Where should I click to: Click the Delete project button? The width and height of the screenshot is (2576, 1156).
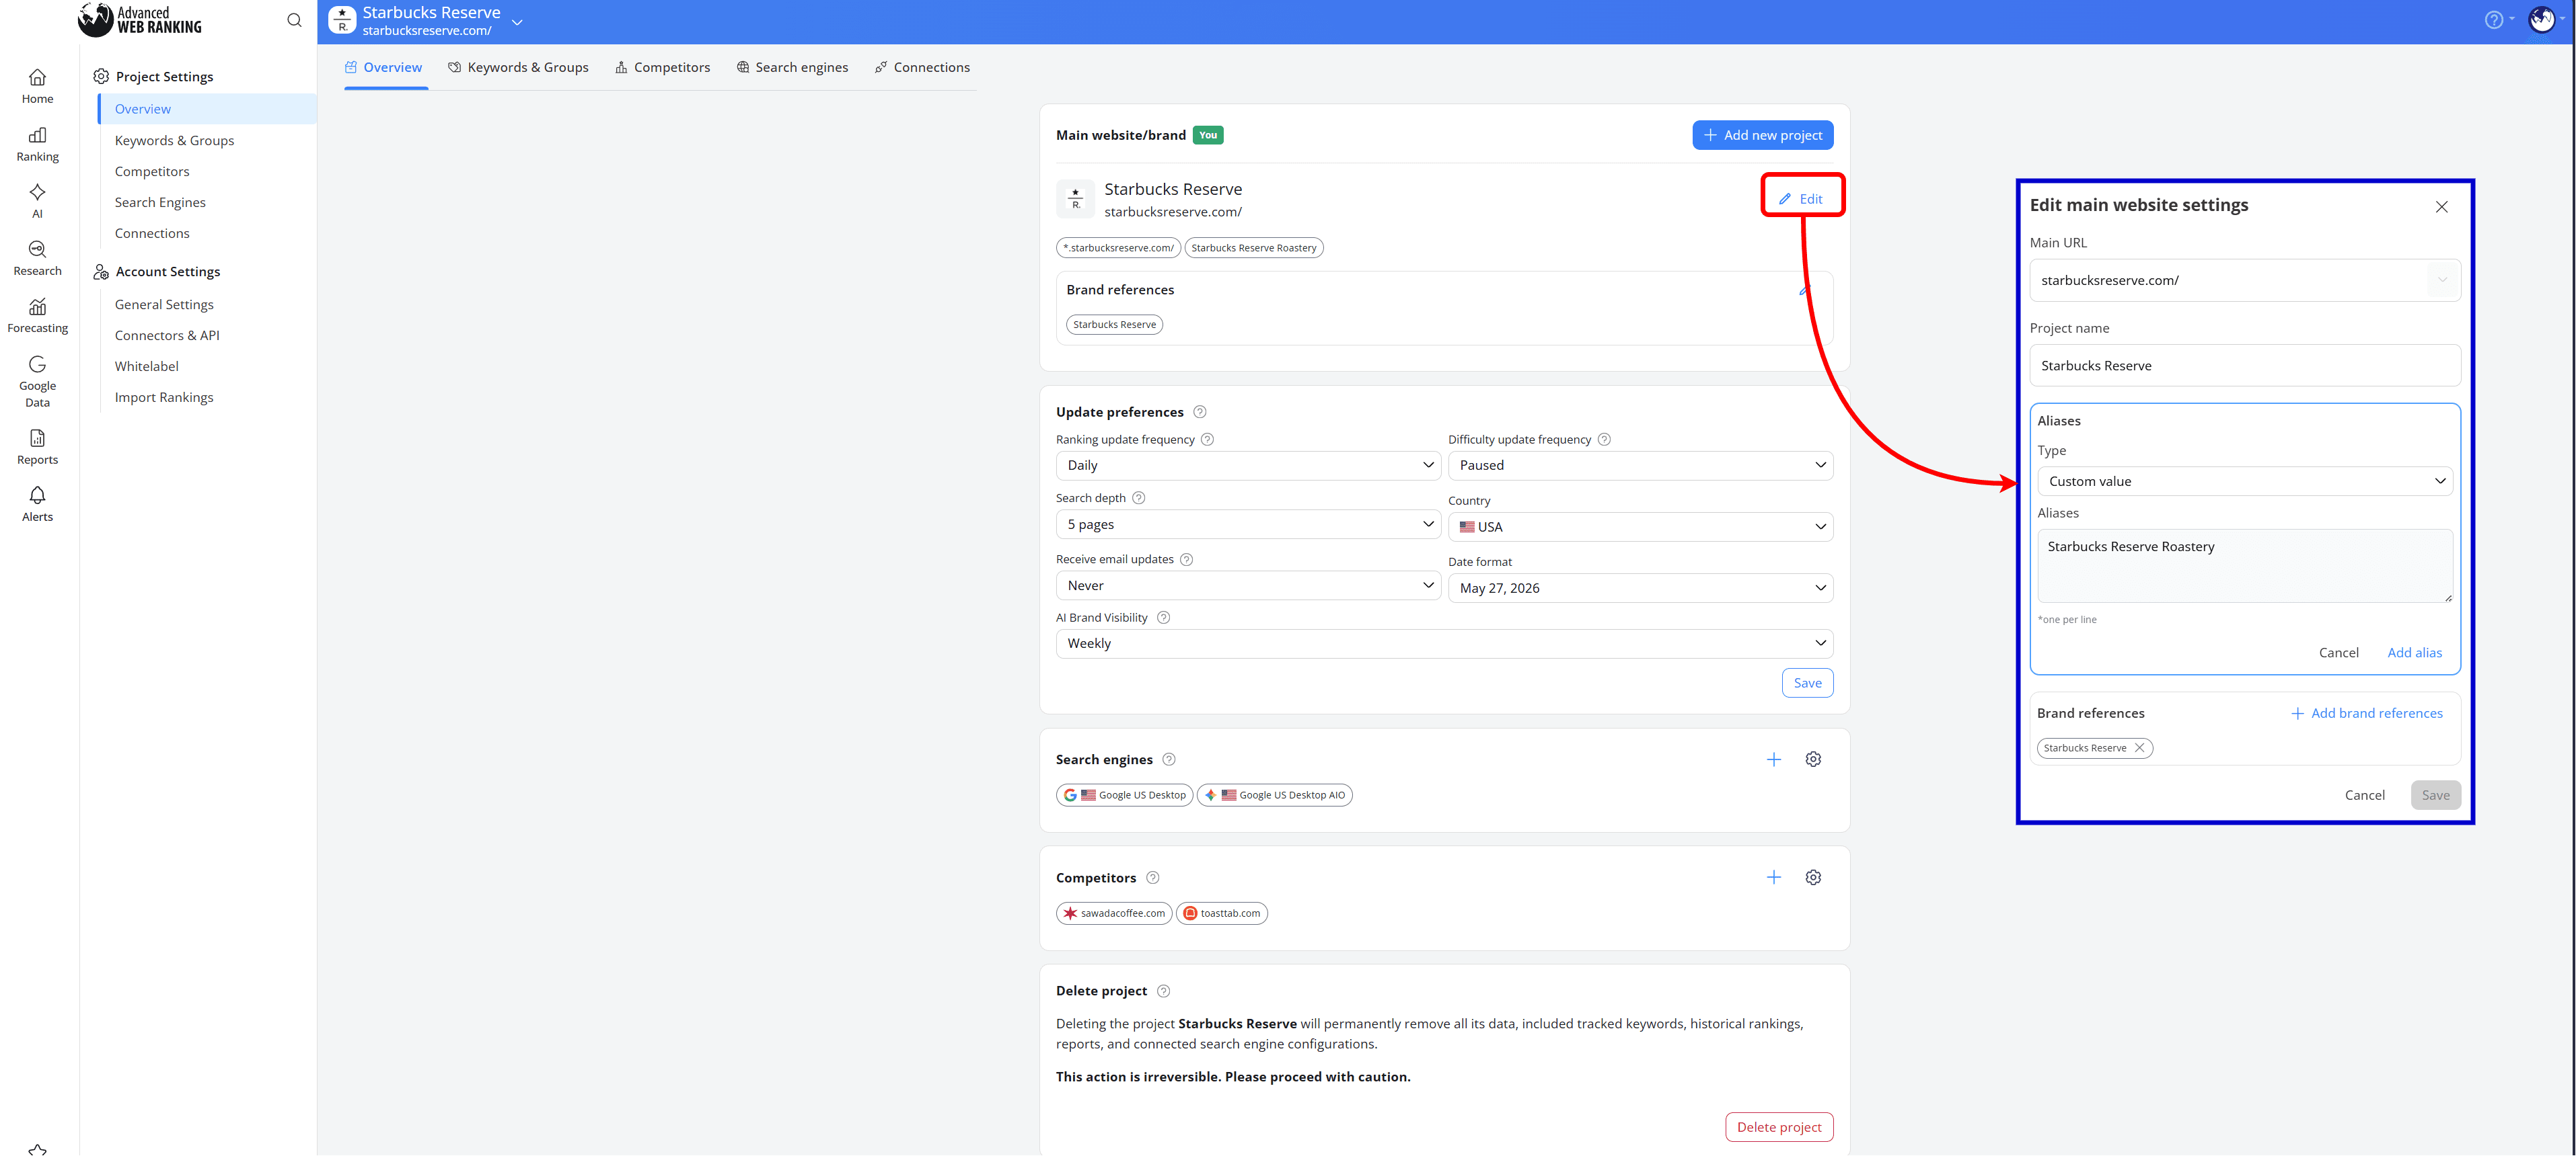click(x=1779, y=1127)
